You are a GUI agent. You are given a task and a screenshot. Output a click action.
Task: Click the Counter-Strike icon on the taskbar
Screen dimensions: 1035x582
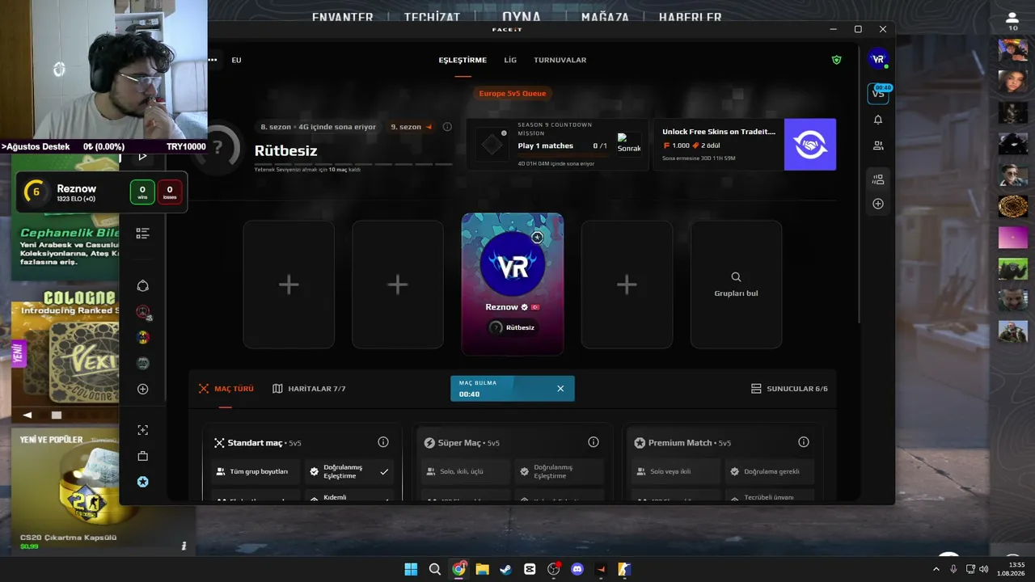[x=625, y=569]
